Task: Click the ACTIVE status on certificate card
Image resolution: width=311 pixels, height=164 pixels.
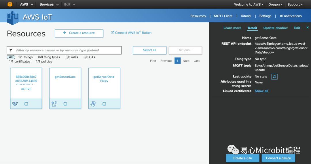Action: coord(26,89)
